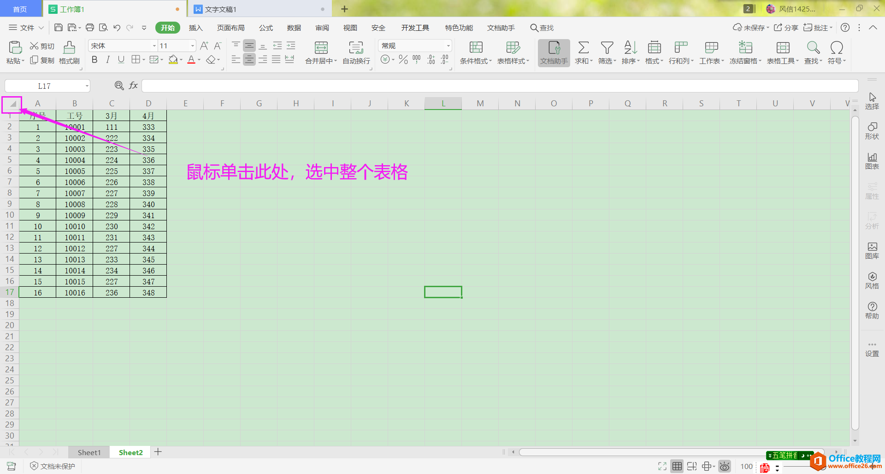Click the Print Preview icon
Viewport: 885px width, 474px height.
tap(103, 28)
